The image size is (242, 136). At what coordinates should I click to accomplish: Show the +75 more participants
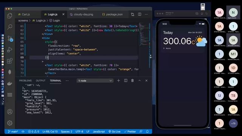tap(233, 124)
